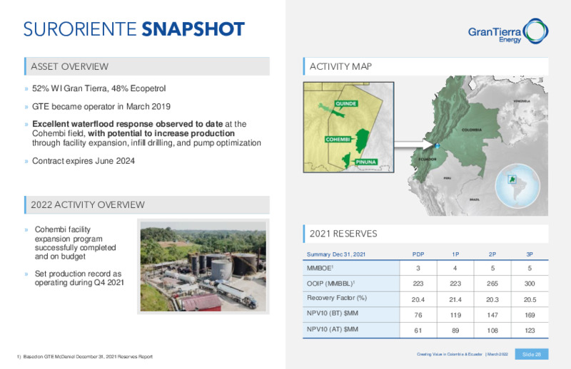
Task: Click OOIP 3P value 300
Action: [530, 284]
